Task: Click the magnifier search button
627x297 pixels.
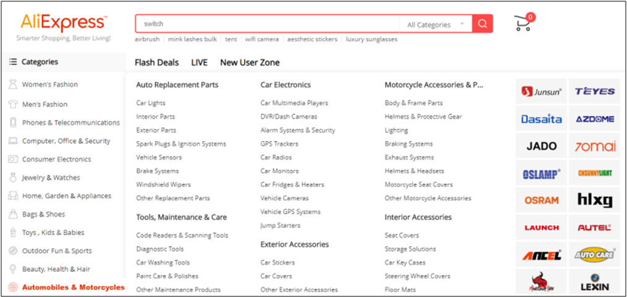Action: [483, 24]
